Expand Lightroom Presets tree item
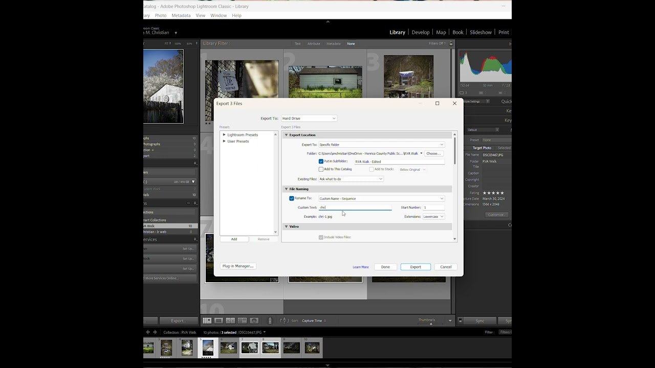The width and height of the screenshot is (655, 368). tap(224, 135)
